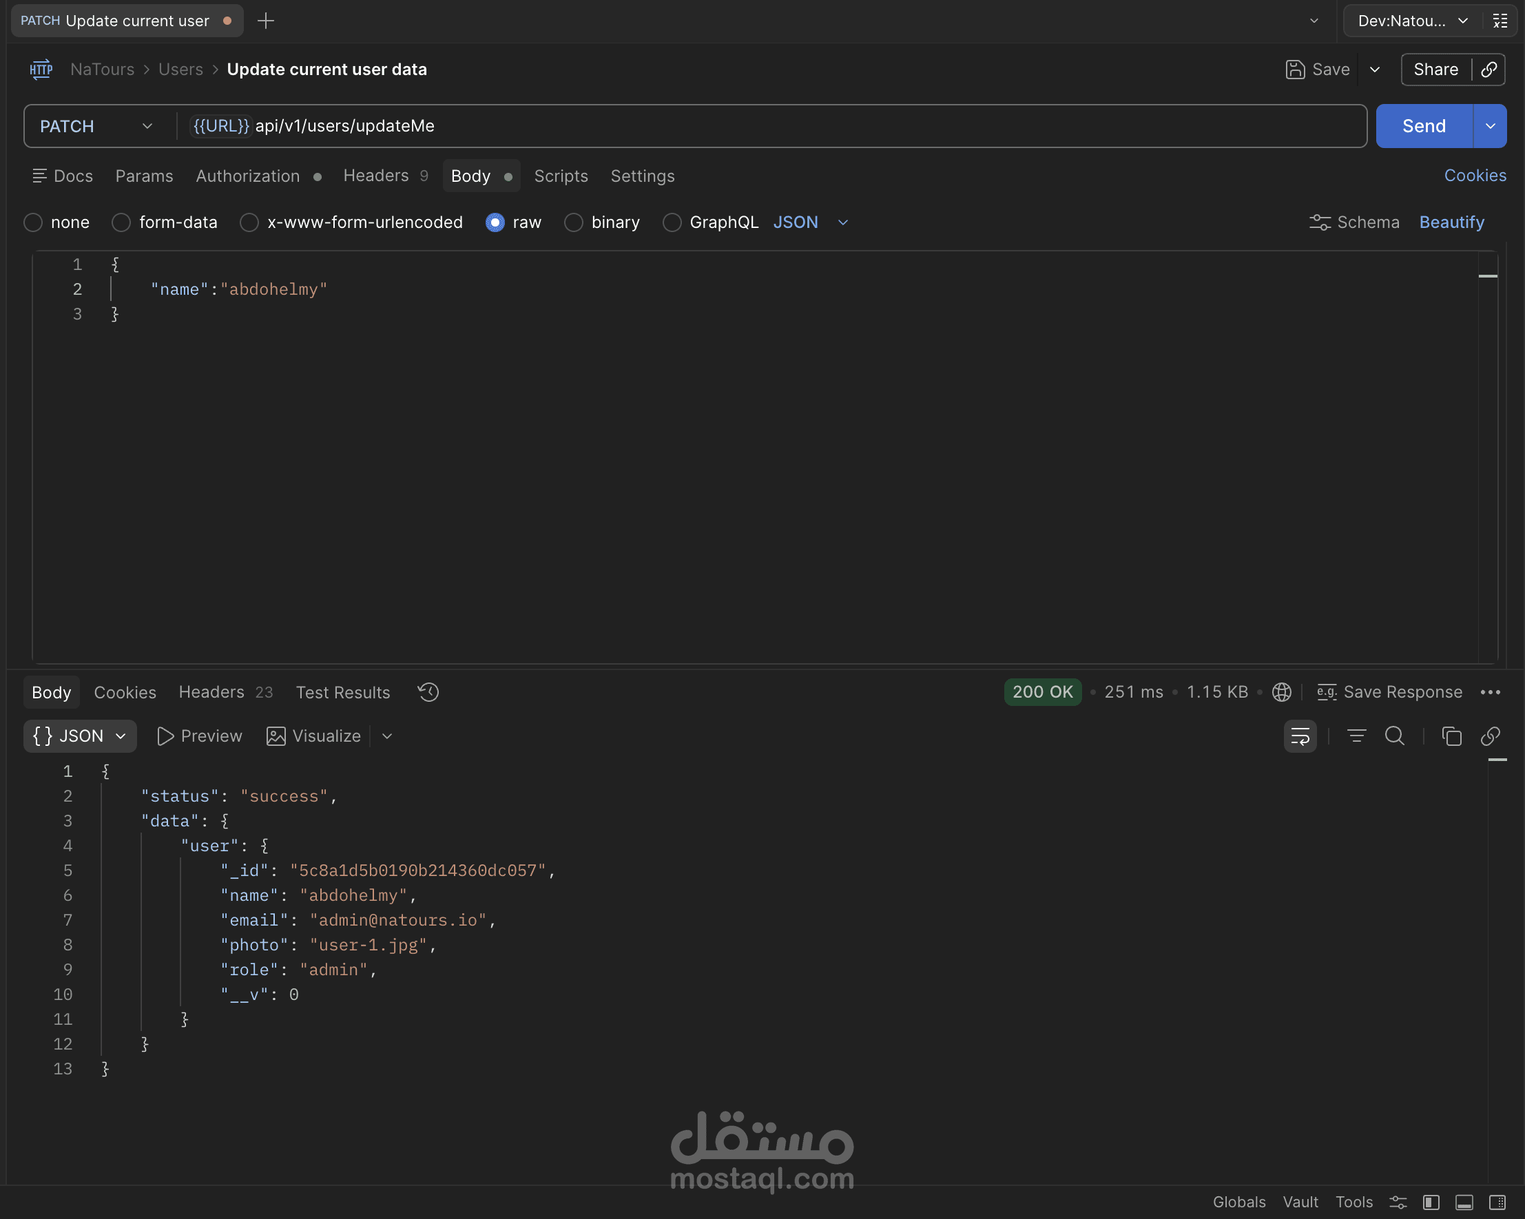
Task: Click the copy response icon
Action: (x=1451, y=736)
